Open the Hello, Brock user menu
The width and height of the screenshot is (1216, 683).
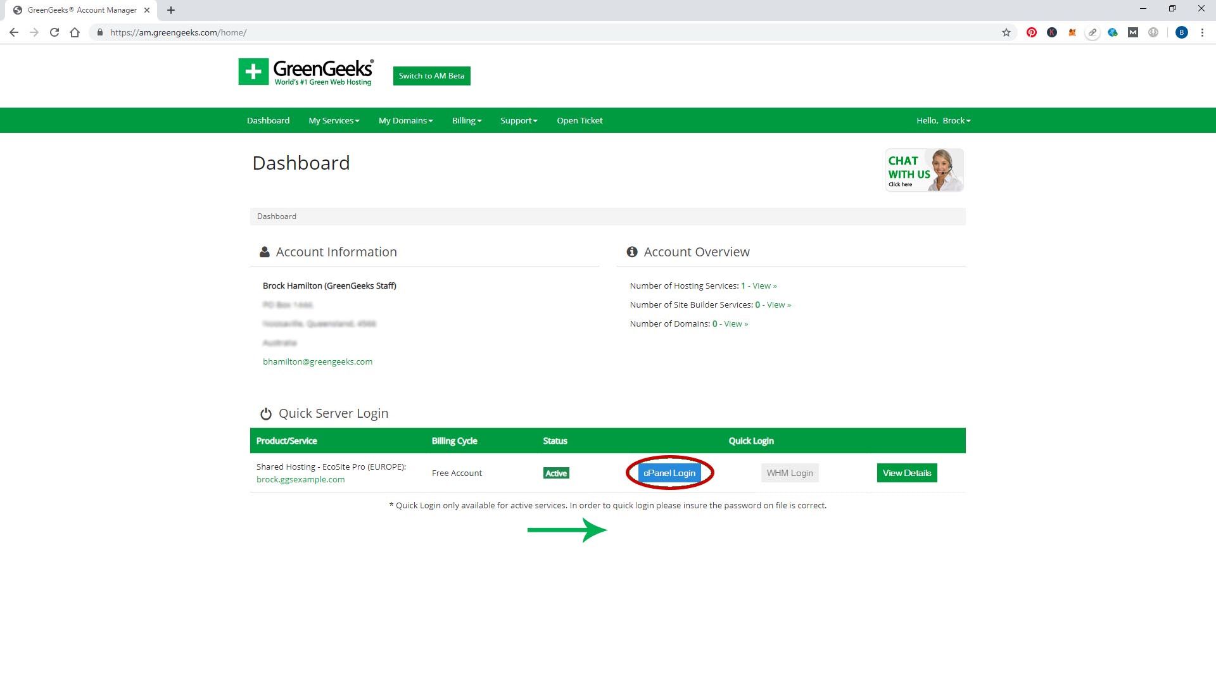coord(943,120)
